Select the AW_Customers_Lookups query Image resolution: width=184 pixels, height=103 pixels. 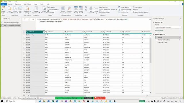coord(11,25)
